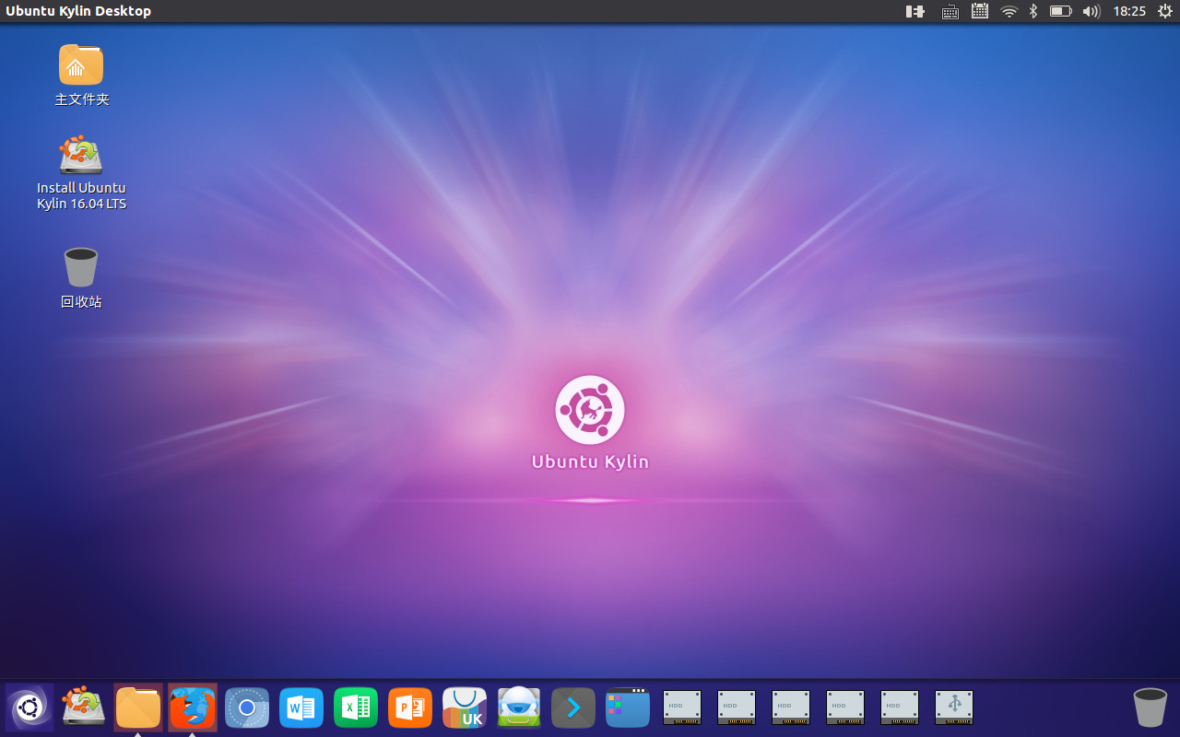Select Install Ubuntu Kylin 16.04 LTS desktop icon
This screenshot has height=737, width=1180.
81,156
